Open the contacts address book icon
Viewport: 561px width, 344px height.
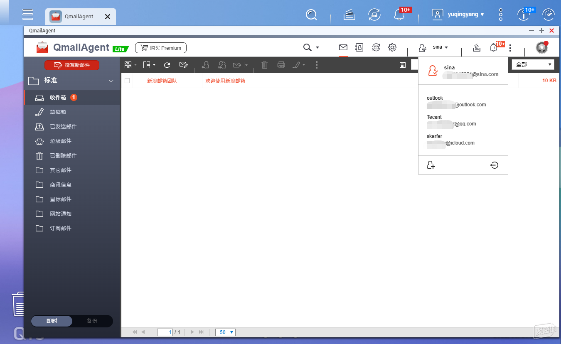tap(359, 47)
